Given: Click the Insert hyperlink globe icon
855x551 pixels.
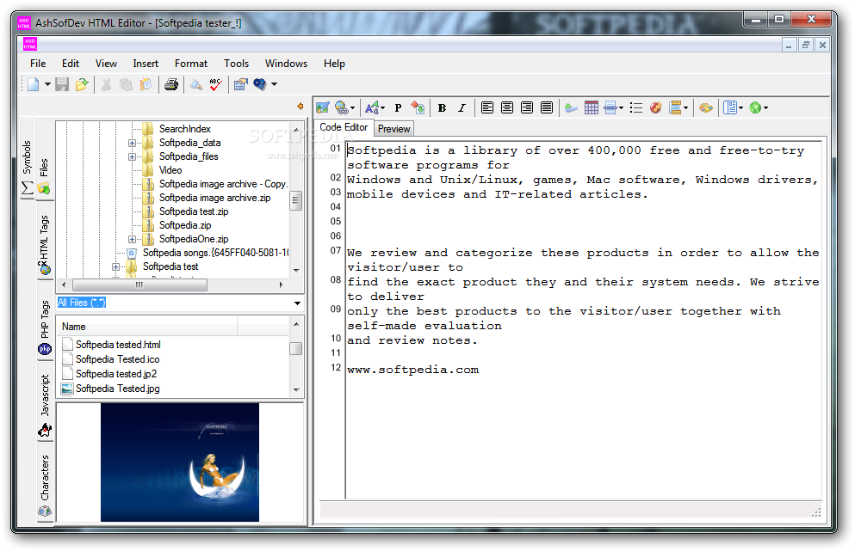Looking at the screenshot, I should [x=341, y=107].
